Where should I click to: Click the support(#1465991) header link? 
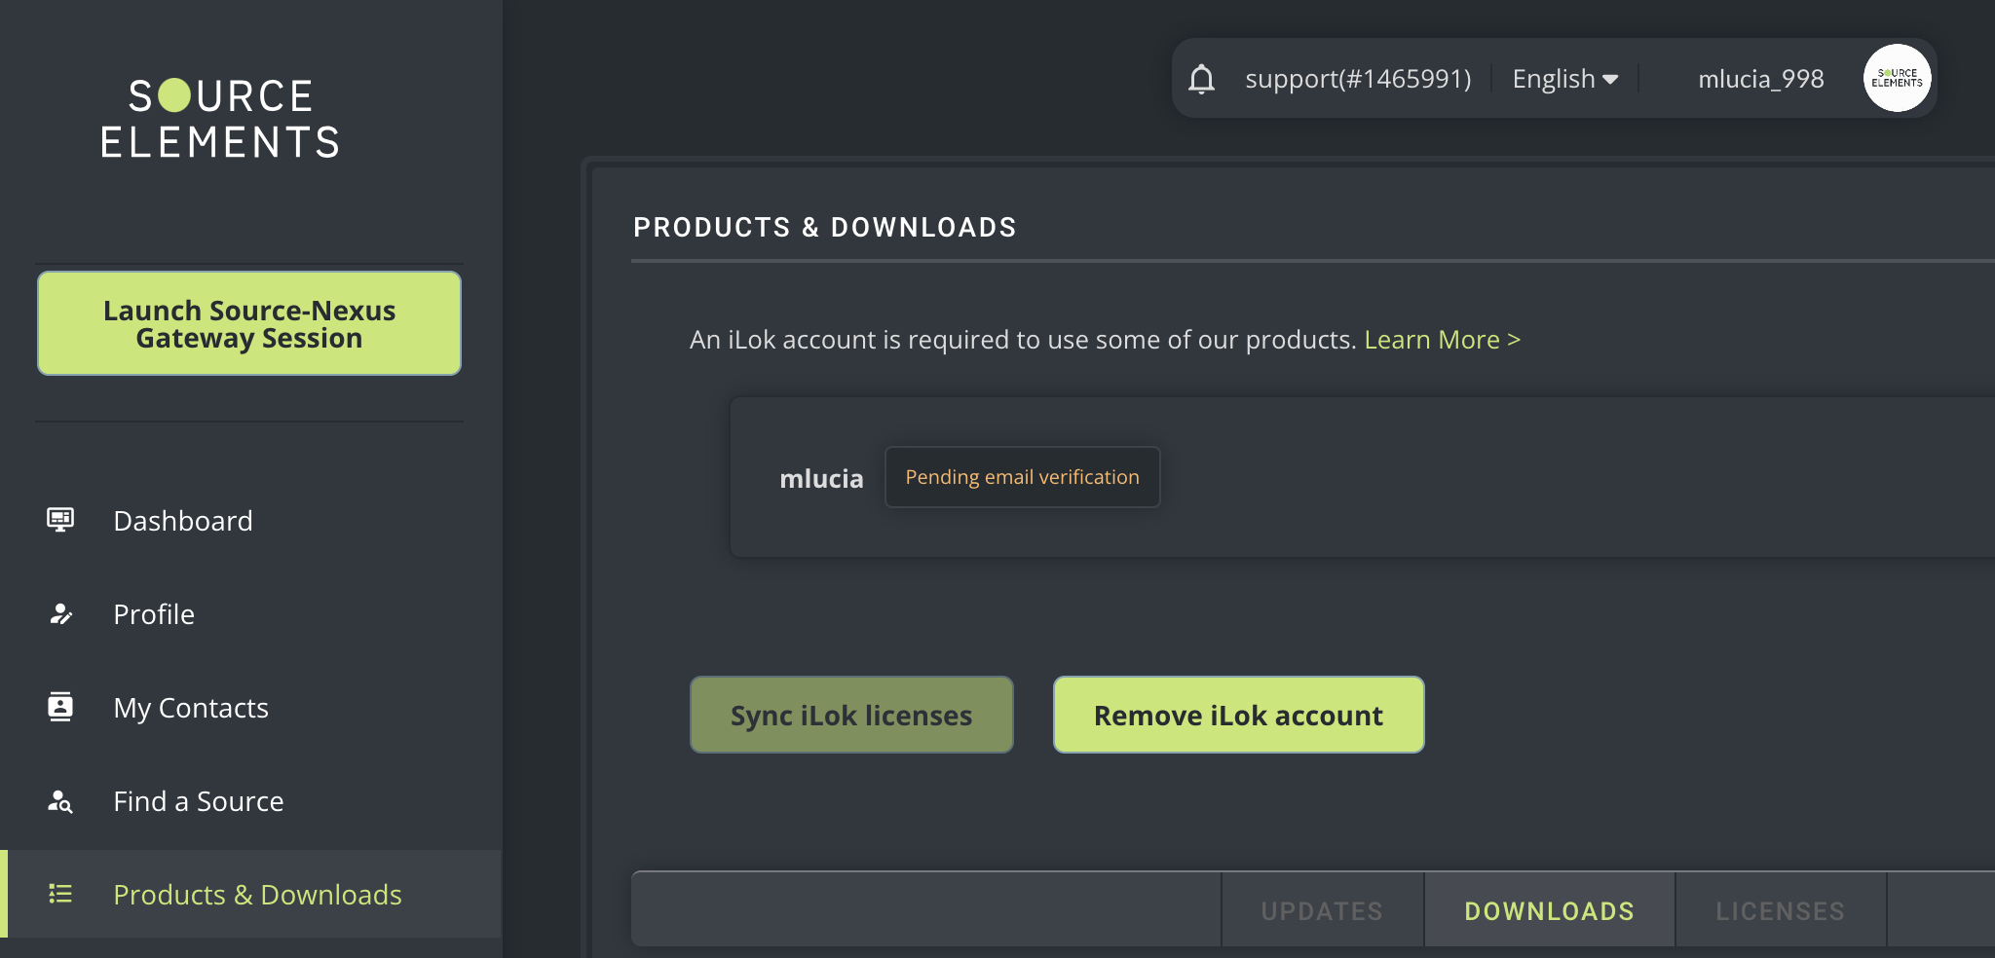coord(1358,79)
